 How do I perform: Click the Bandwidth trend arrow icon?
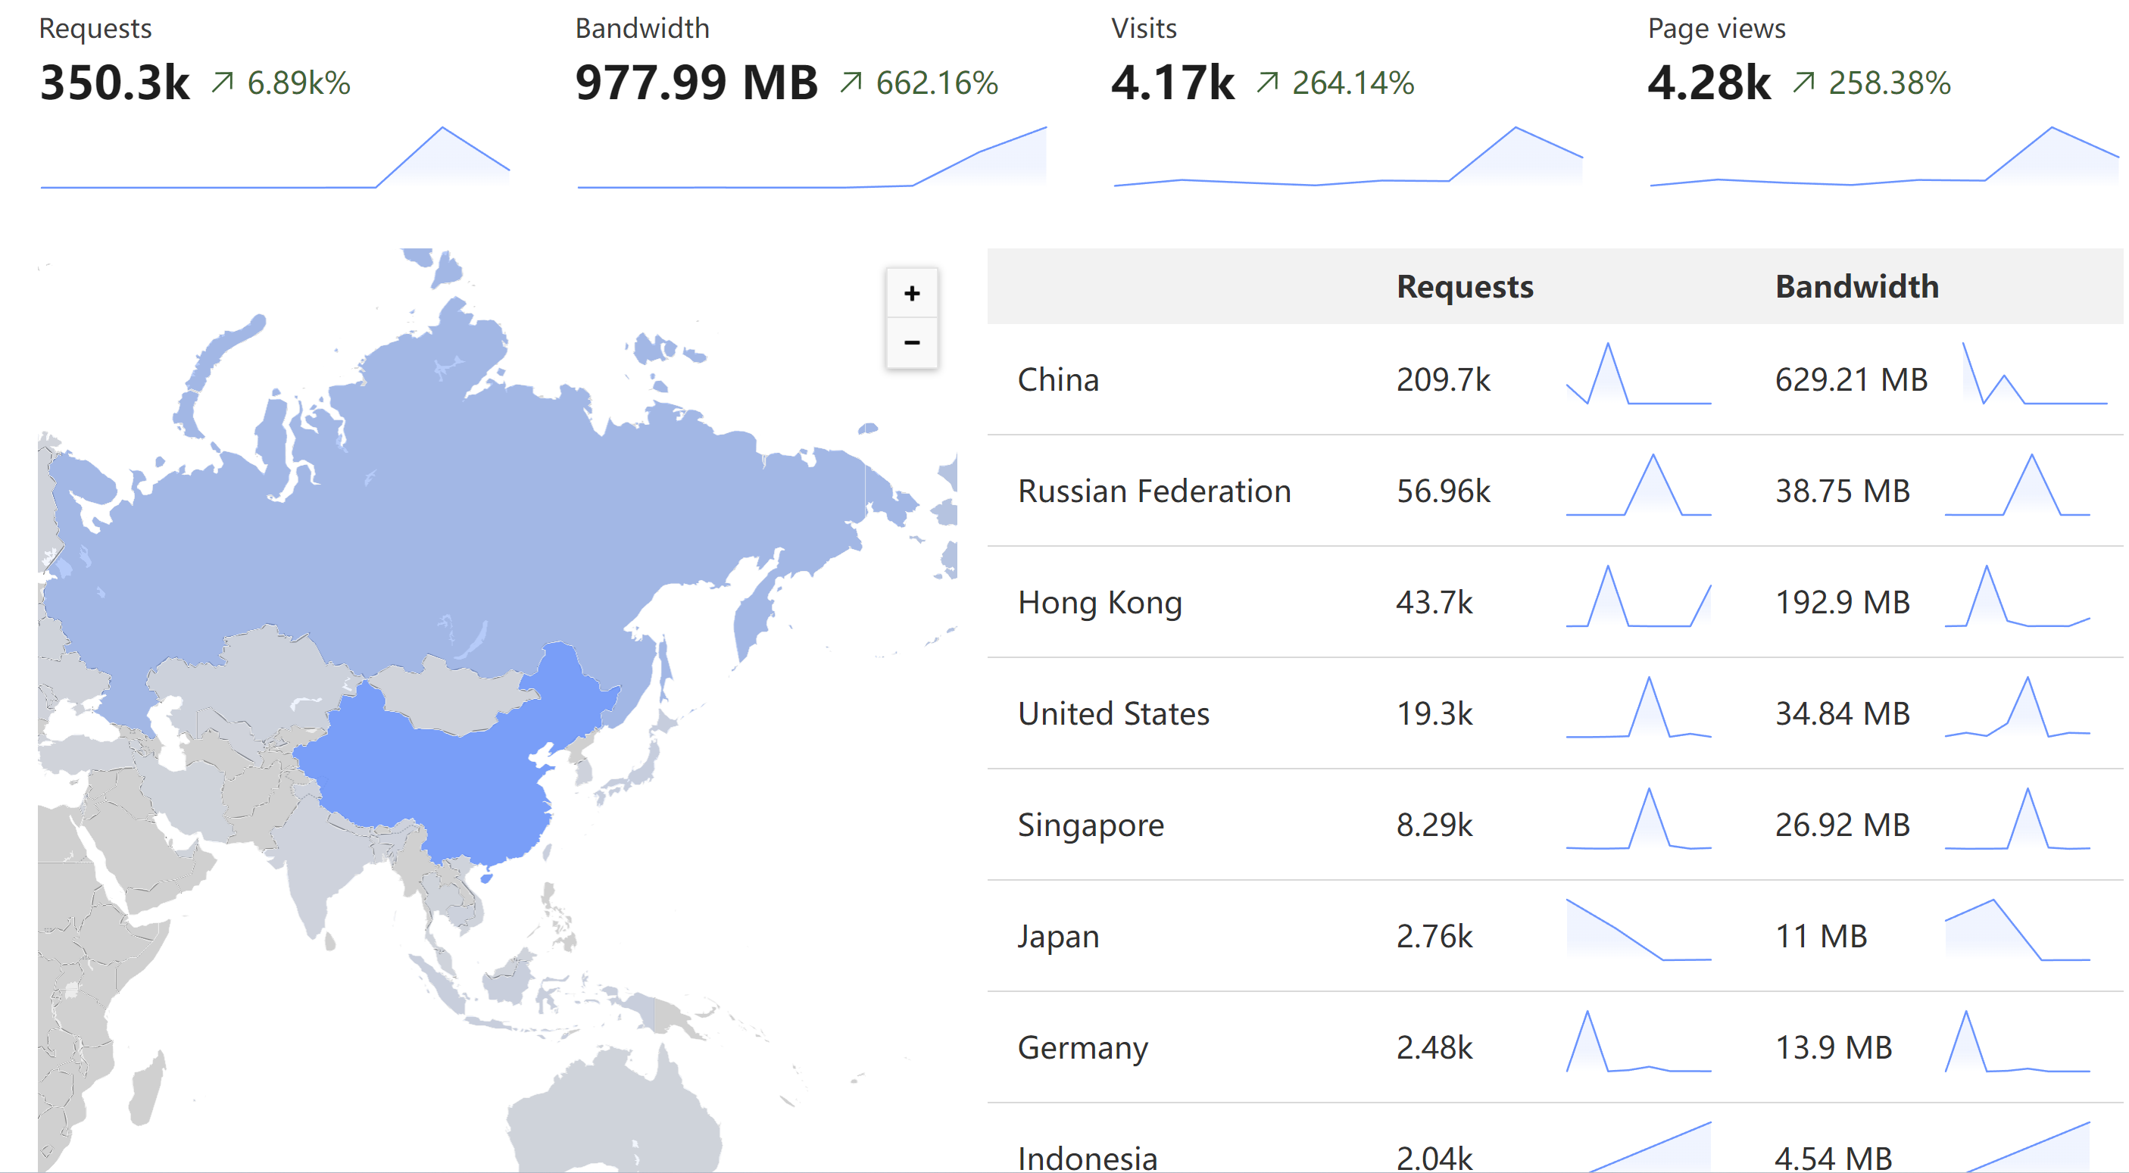point(851,83)
